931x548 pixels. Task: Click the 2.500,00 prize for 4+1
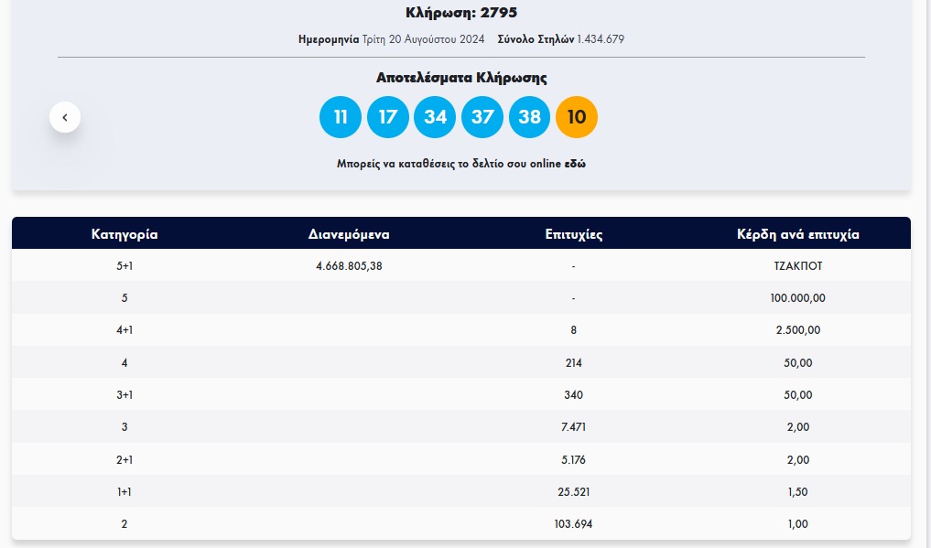click(x=797, y=330)
